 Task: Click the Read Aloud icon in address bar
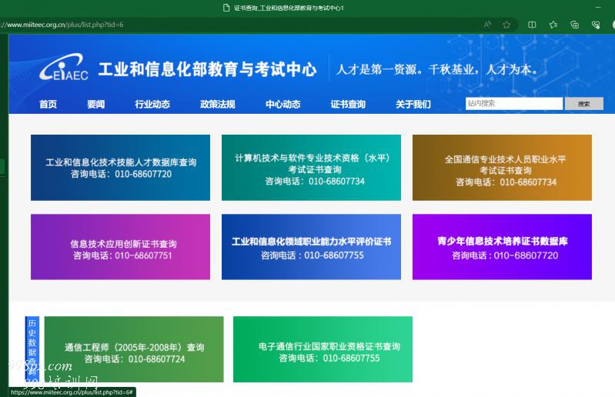[x=487, y=25]
